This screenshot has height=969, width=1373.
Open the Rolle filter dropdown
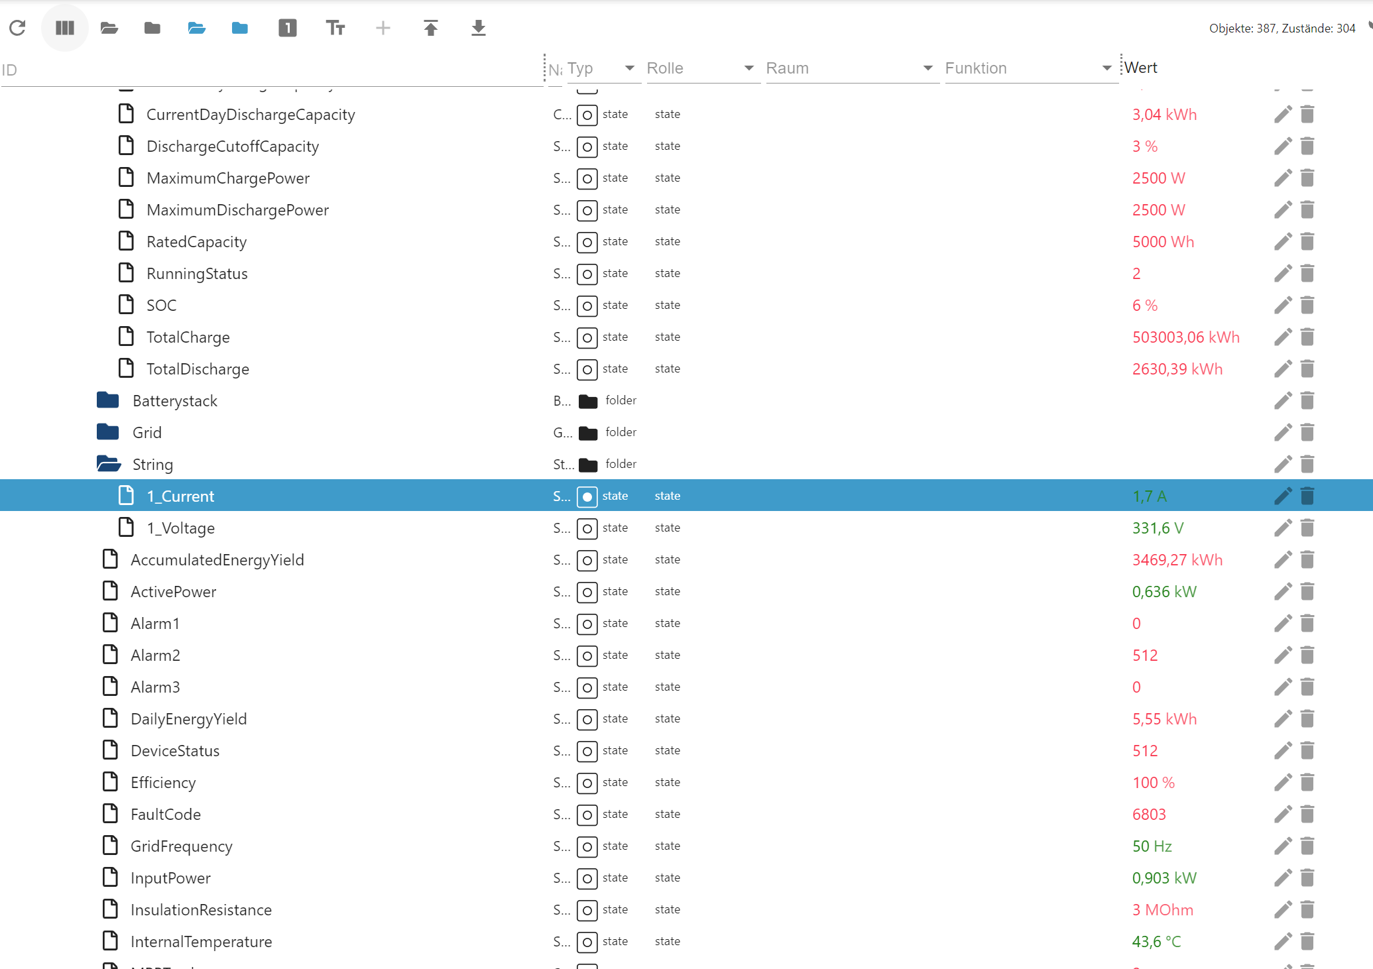point(748,68)
